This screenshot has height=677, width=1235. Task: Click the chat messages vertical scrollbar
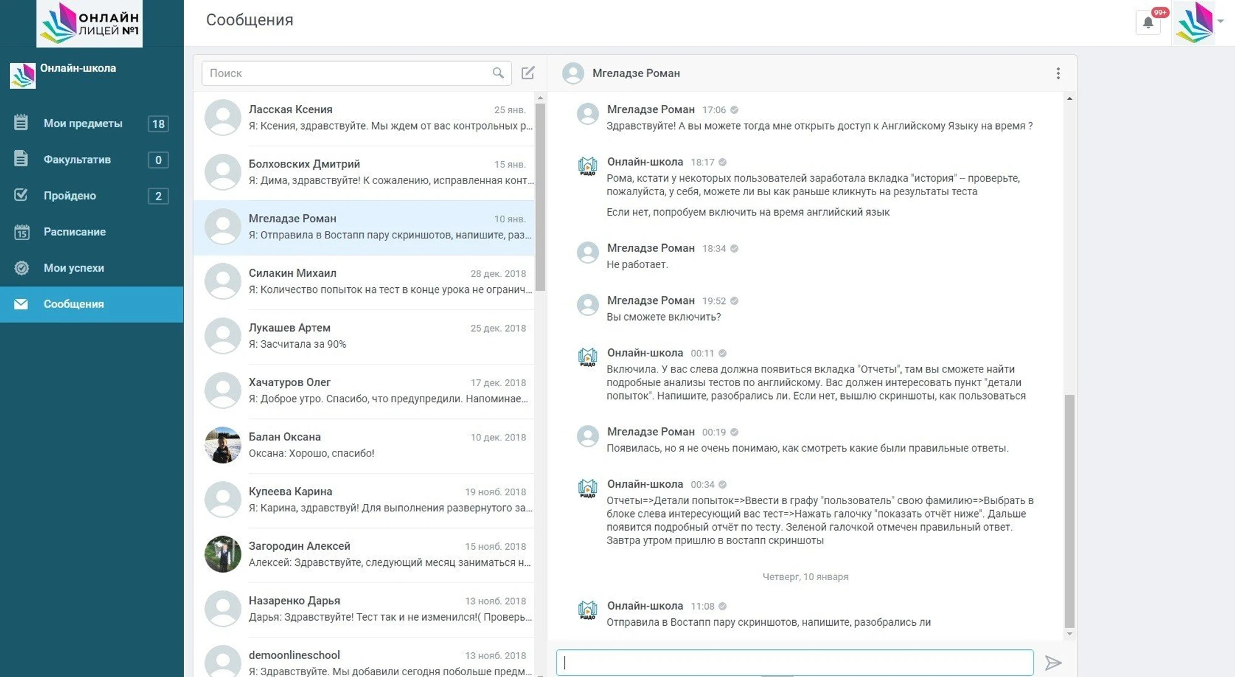pos(1070,511)
